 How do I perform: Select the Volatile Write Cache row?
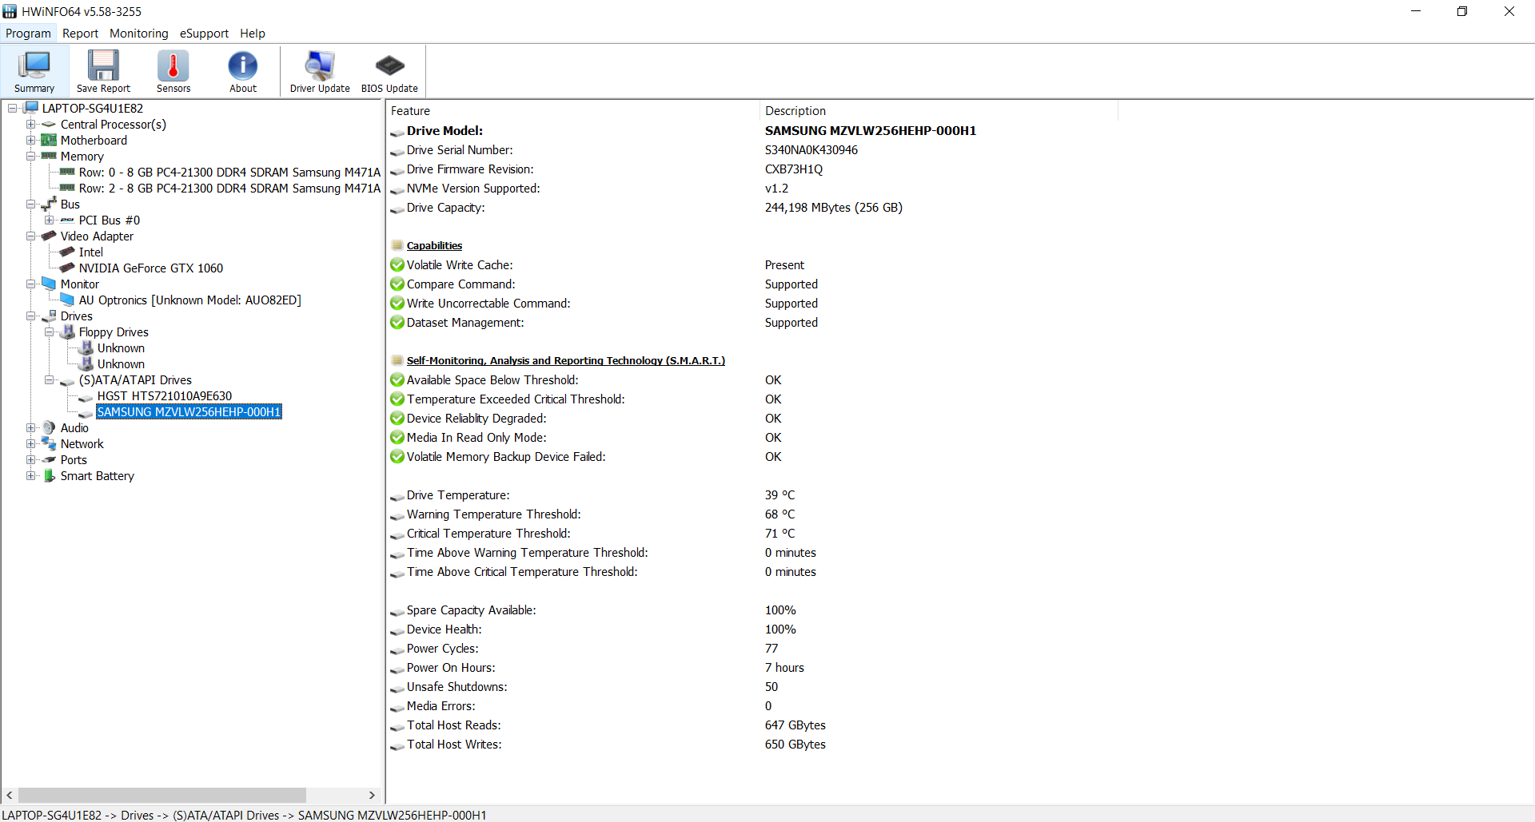click(x=752, y=265)
